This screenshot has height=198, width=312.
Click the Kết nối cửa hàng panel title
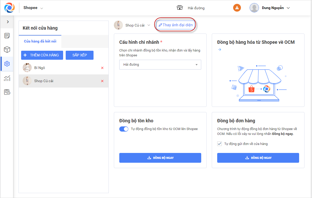(40, 28)
